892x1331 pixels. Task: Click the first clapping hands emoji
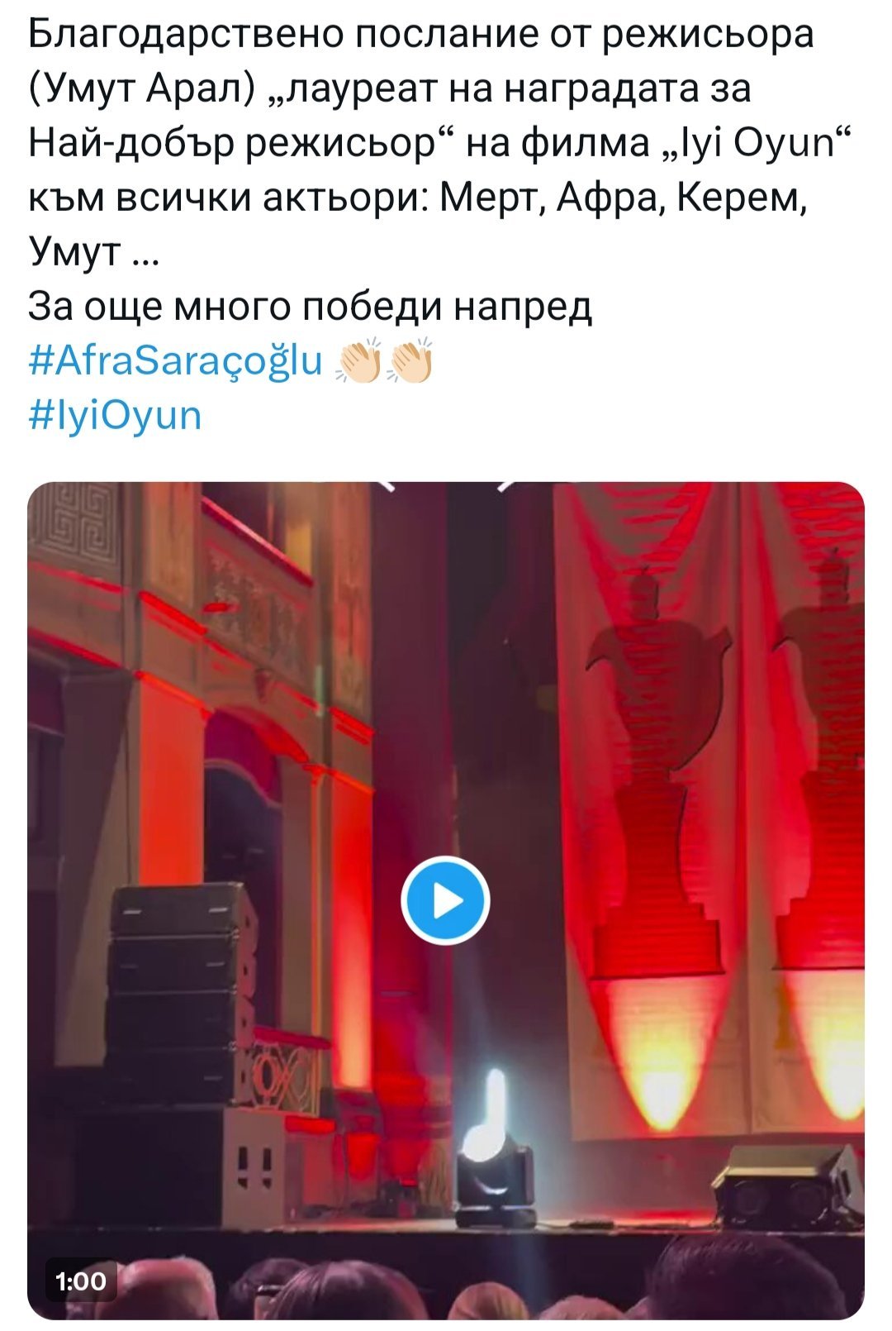358,360
